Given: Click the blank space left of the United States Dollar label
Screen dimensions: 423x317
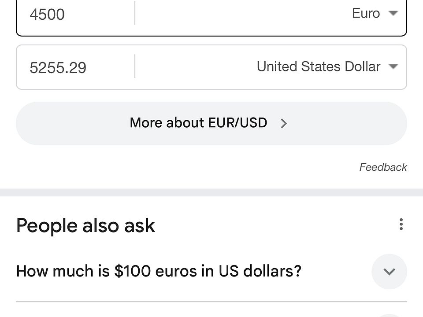Looking at the screenshot, I should (194, 67).
